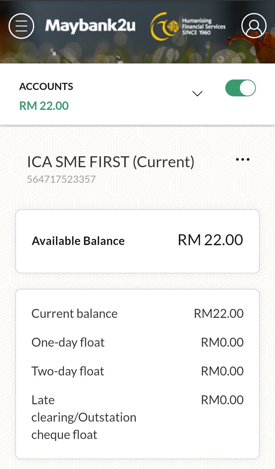Screen dimensions: 275x469
Task: Tap the Available Balance card
Action: point(137,241)
